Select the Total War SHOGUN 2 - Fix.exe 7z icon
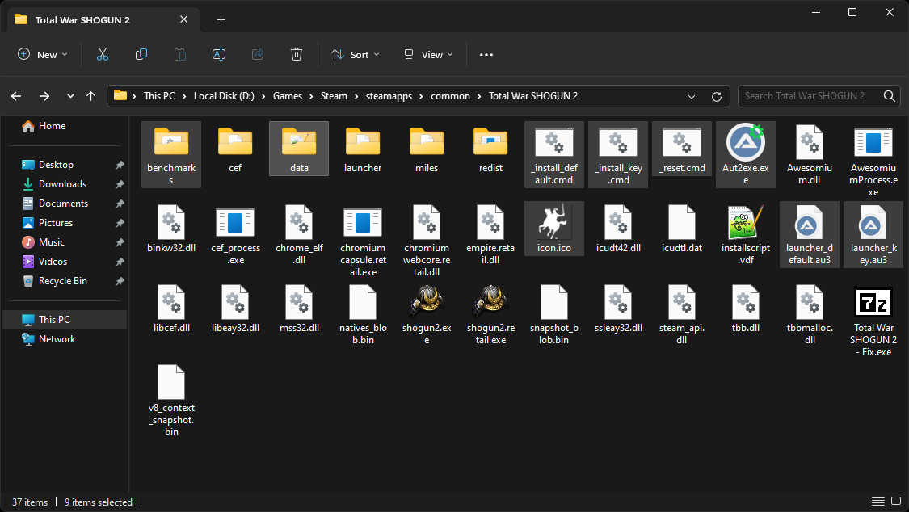Image resolution: width=909 pixels, height=512 pixels. [873, 302]
